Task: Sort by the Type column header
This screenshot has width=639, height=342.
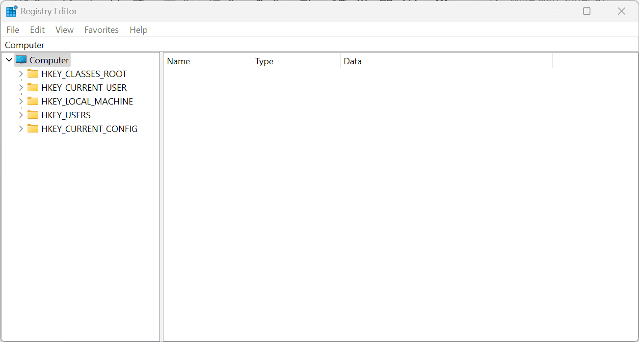Action: 296,61
